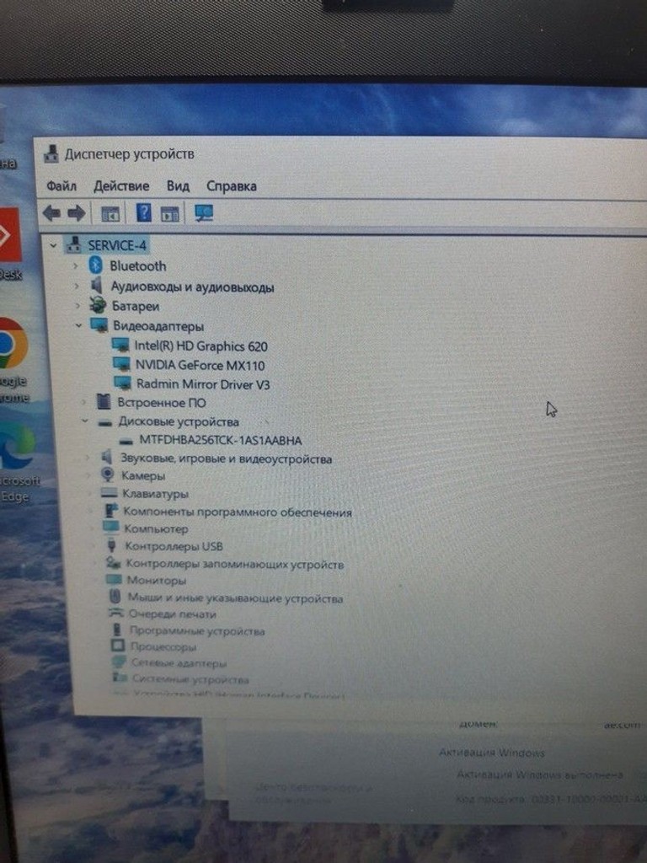The image size is (647, 863).
Task: Click the Back arrow toolbar icon
Action: click(x=51, y=212)
